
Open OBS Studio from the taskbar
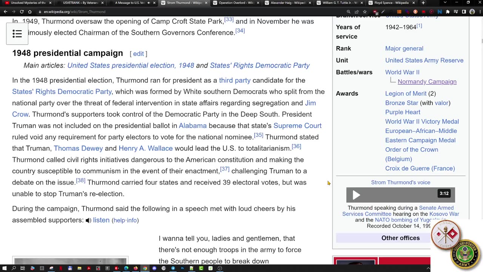(x=220, y=268)
